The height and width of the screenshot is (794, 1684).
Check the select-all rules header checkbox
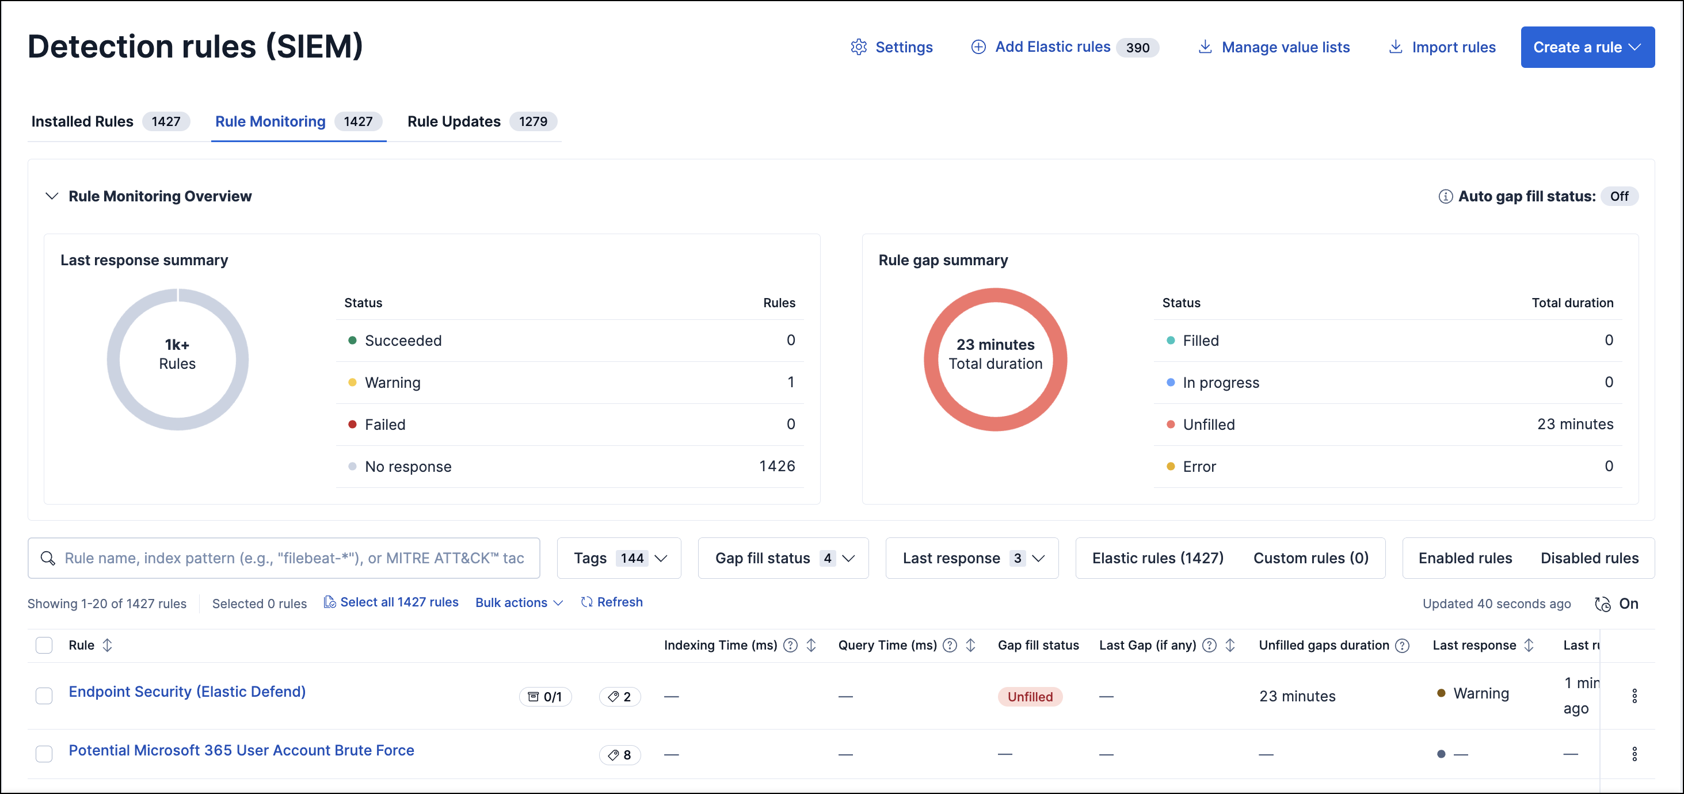point(44,645)
